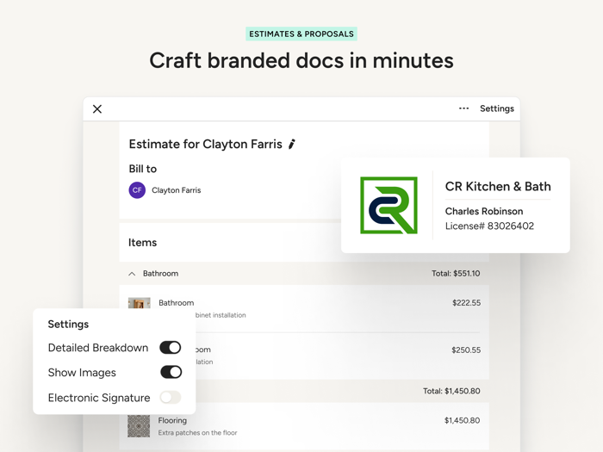Screen dimensions: 603x452
Task: Collapse the Bathroom section chevron
Action: point(132,274)
